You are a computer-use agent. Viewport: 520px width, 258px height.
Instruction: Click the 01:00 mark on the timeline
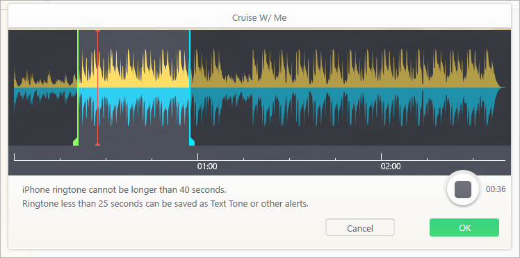207,166
